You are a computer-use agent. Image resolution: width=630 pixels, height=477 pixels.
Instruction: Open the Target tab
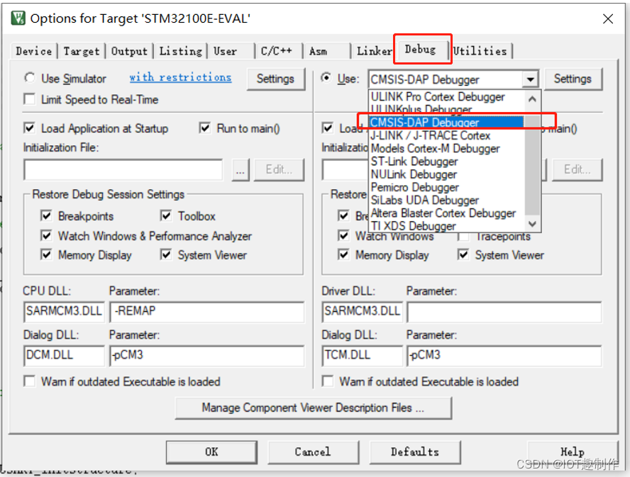point(81,52)
